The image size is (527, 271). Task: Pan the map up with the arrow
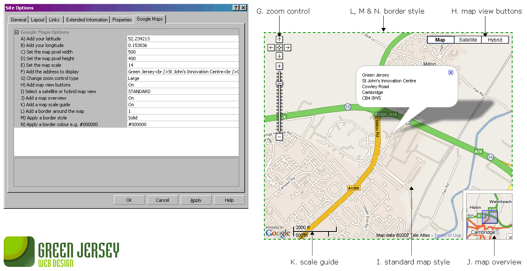click(x=279, y=40)
